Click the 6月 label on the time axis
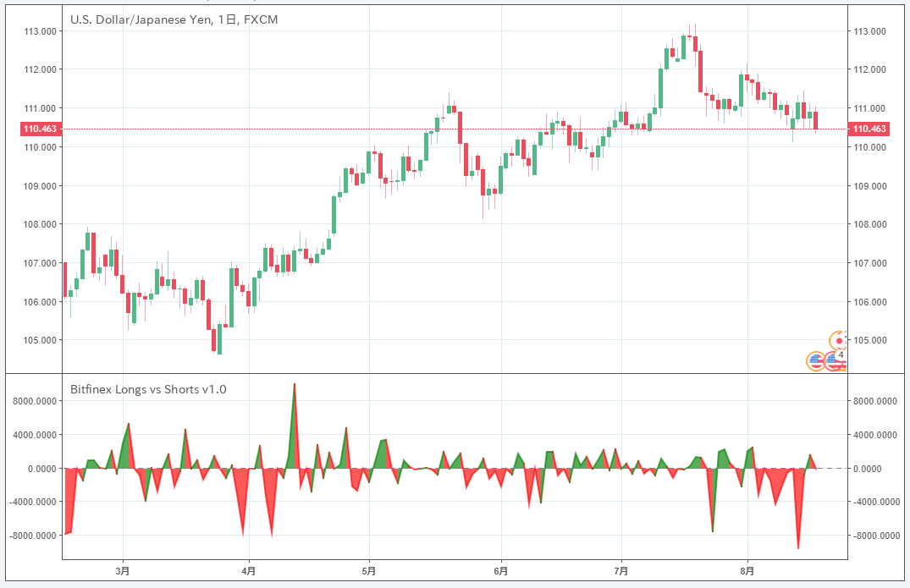 pyautogui.click(x=501, y=571)
